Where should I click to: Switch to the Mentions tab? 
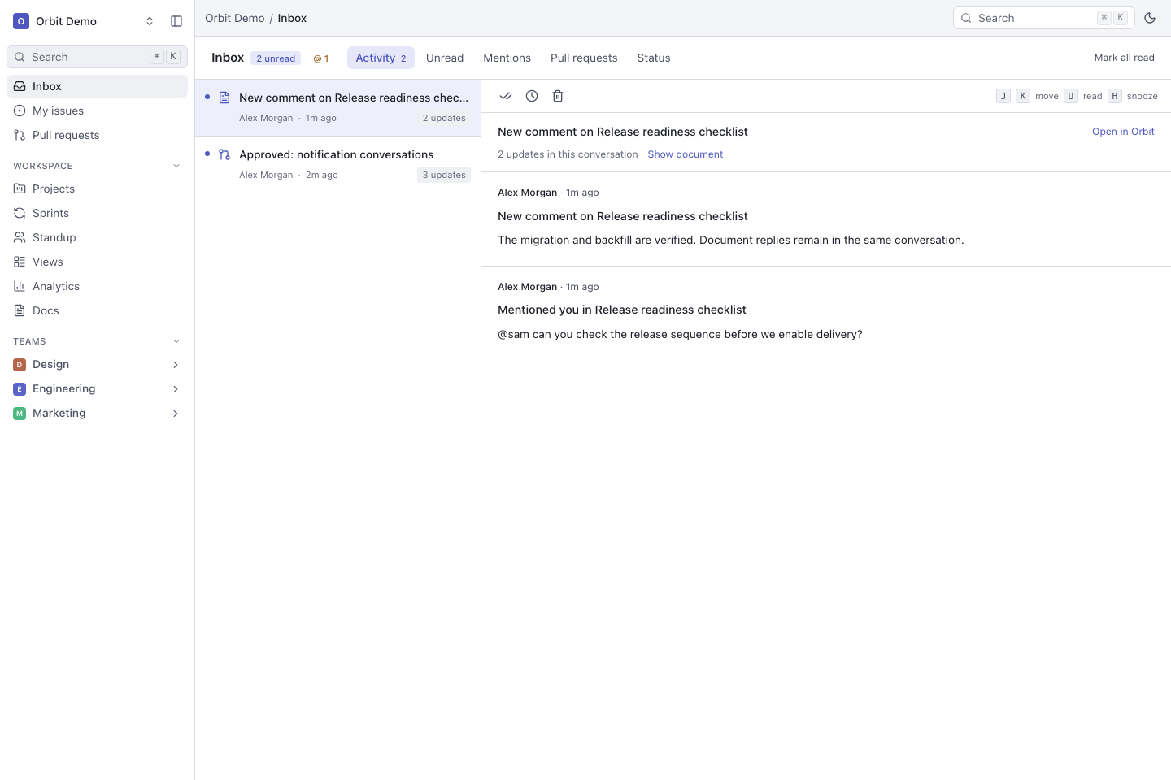[x=507, y=58]
